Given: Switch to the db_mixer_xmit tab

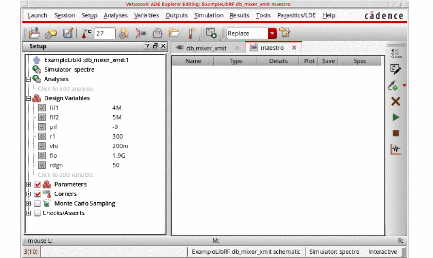Looking at the screenshot, I should tap(206, 48).
